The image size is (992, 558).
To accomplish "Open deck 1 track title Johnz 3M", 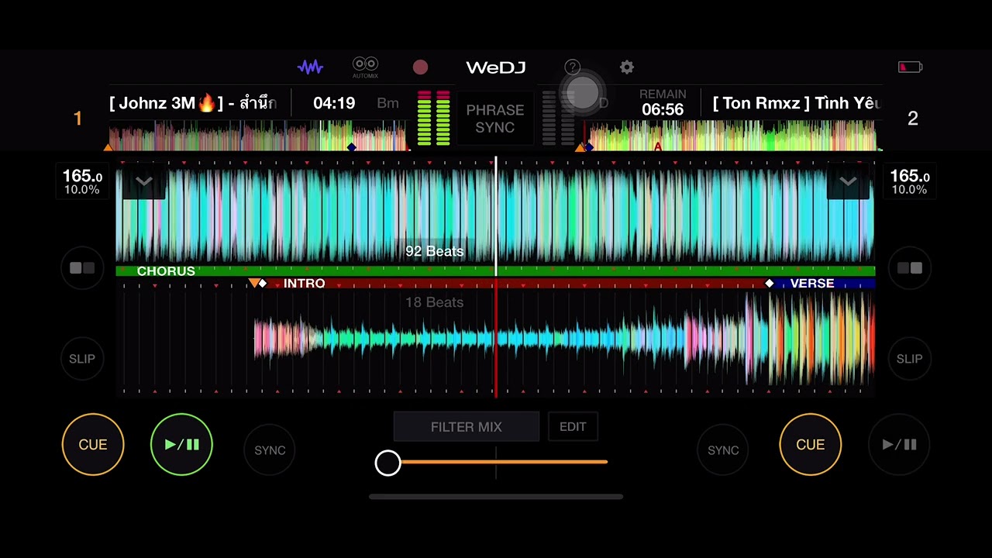I will [x=192, y=103].
